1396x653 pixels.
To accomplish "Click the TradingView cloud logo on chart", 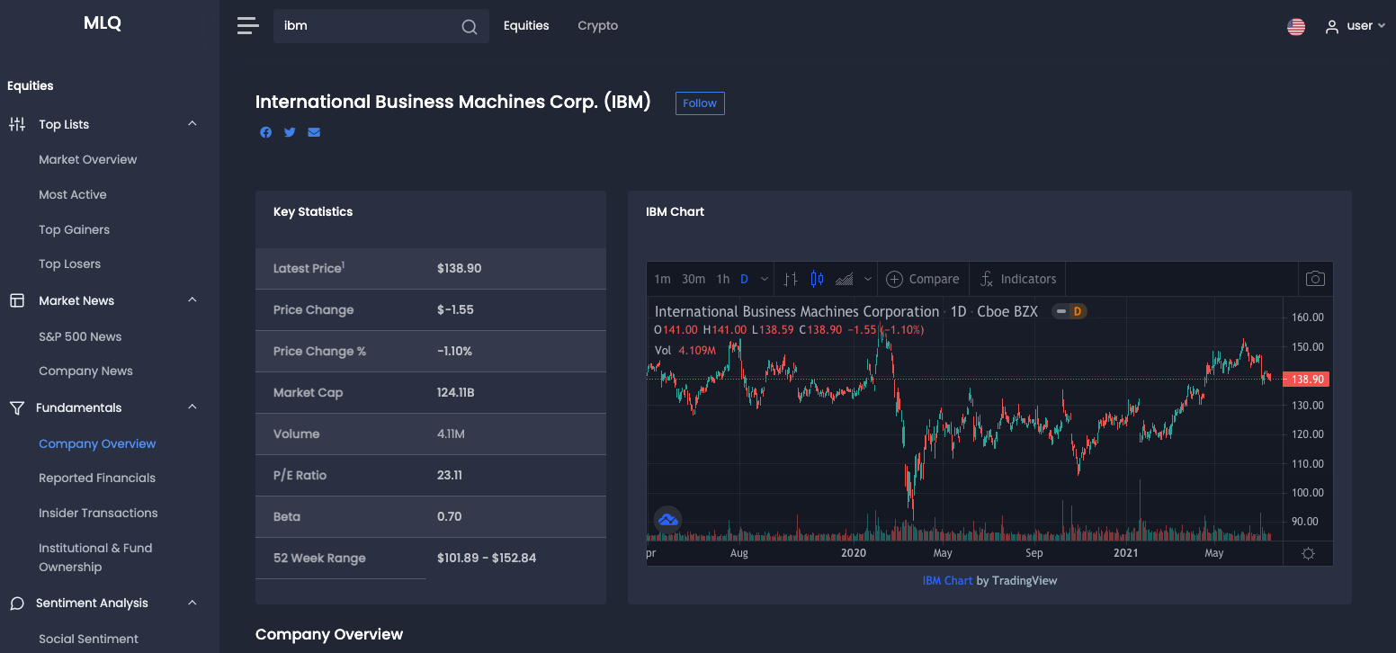I will click(667, 519).
